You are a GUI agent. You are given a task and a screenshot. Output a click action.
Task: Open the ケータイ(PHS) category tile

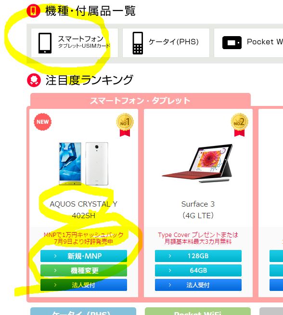pyautogui.click(x=166, y=43)
